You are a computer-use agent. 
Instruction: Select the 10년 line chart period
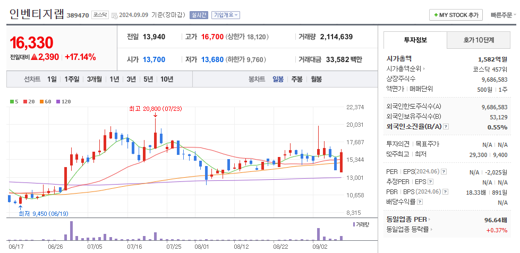click(167, 80)
